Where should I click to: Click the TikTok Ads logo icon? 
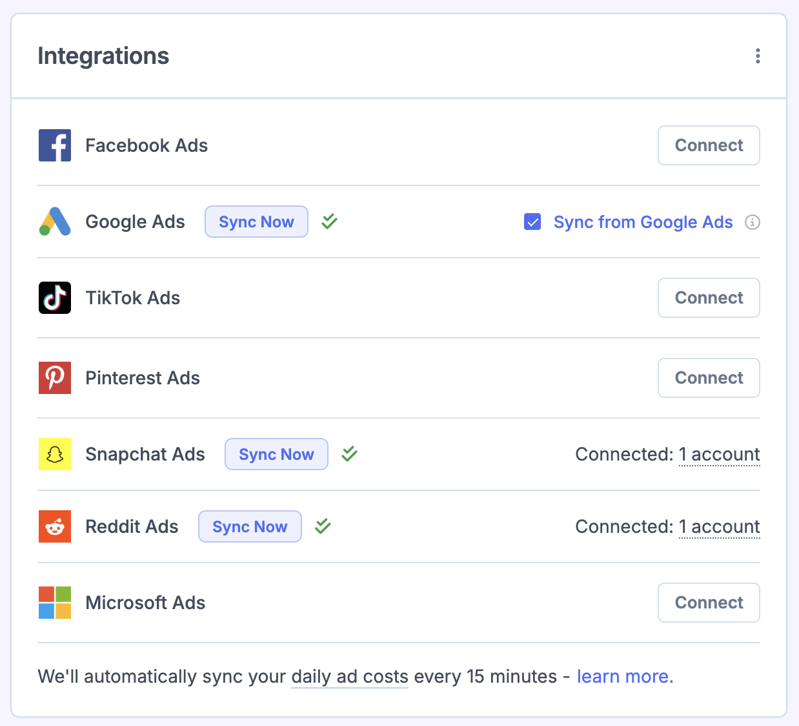click(55, 298)
